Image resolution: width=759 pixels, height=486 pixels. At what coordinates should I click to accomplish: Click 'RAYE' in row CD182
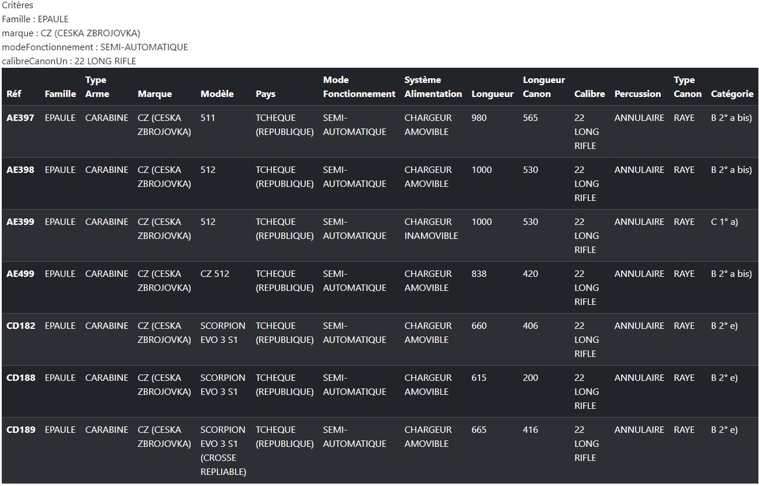[684, 325]
